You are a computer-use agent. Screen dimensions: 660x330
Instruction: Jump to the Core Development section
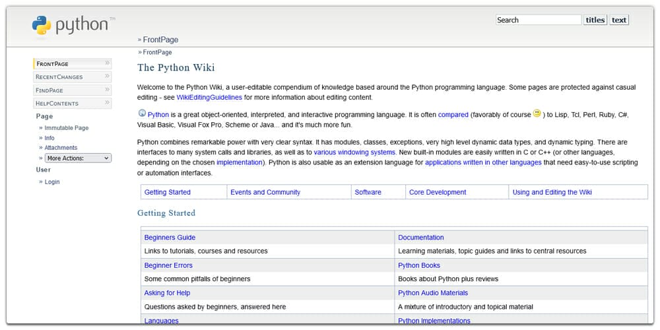(x=438, y=192)
